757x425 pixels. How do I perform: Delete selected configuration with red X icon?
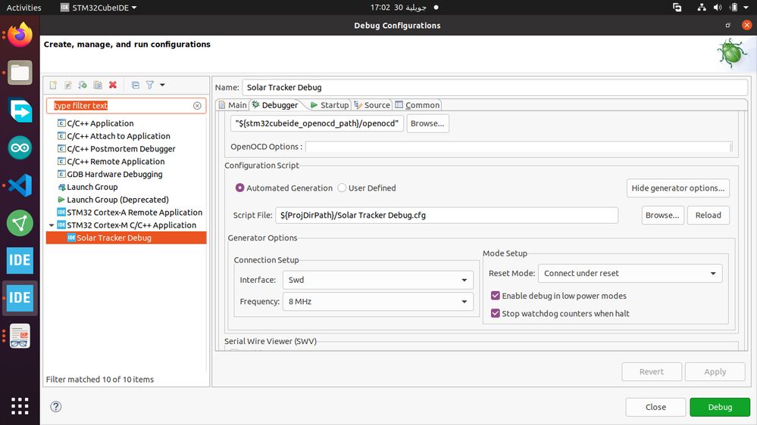click(x=113, y=85)
